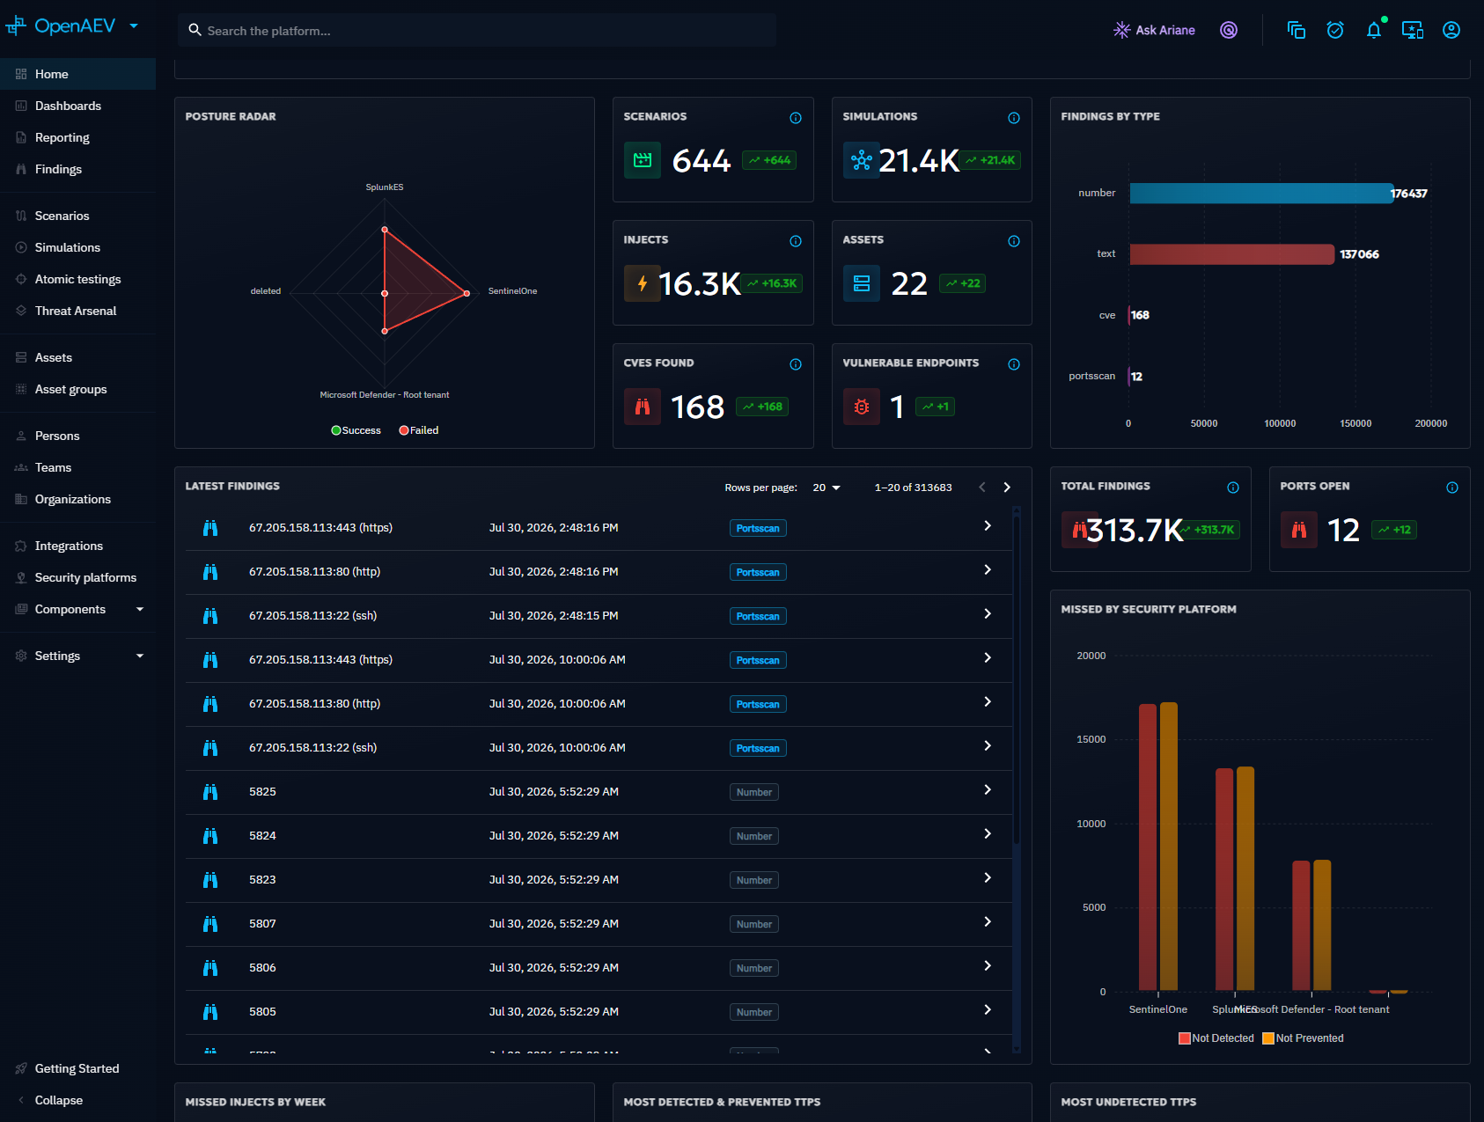
Task: Show info for Vulnerable Endpoints widget
Action: 1014,364
